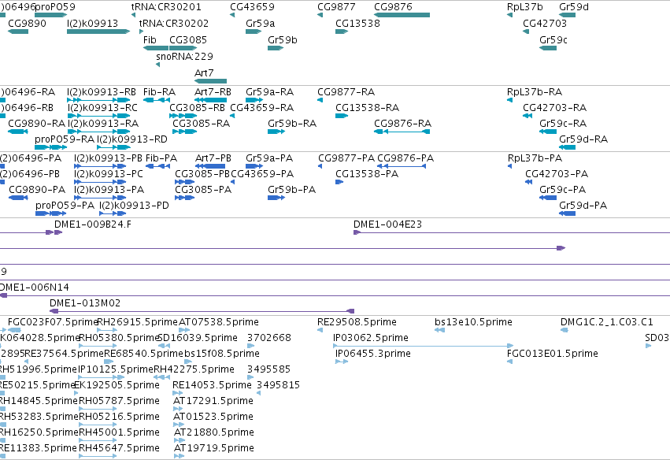This screenshot has width=670, height=460.
Task: Click the Gr59d-RA transcript
Action: point(567,147)
